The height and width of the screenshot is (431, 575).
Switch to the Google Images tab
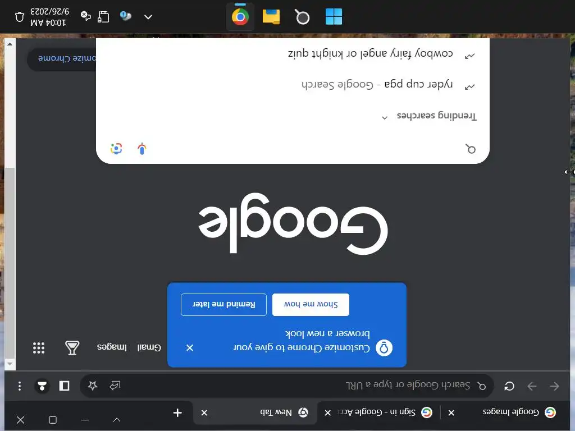click(510, 412)
